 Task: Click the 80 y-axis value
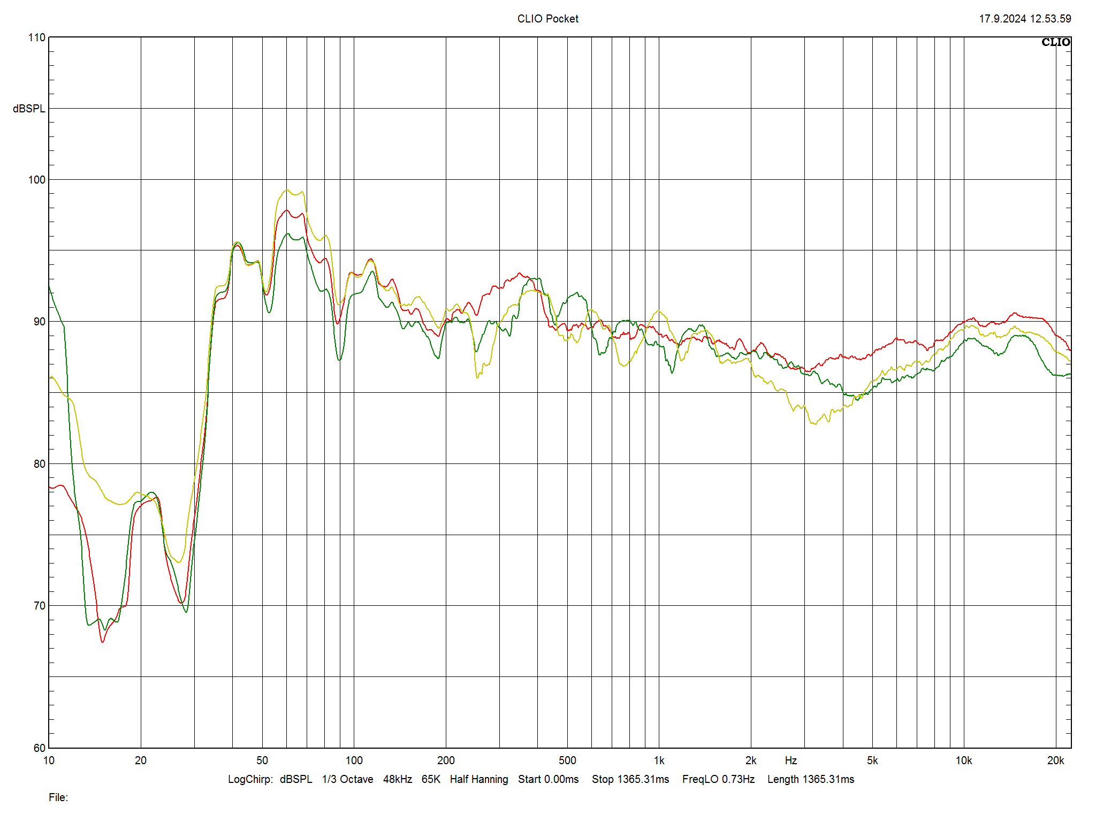click(40, 464)
